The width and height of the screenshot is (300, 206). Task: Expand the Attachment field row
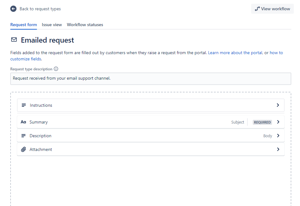(278, 149)
